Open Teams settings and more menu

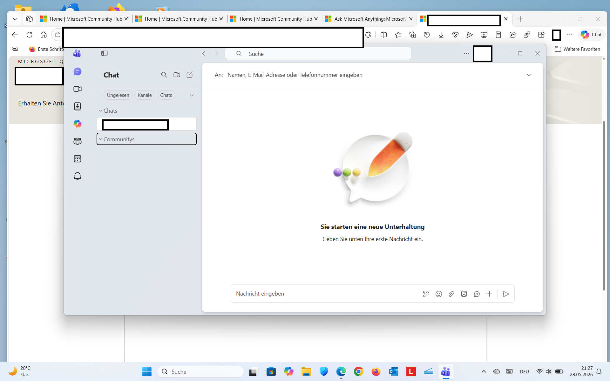[x=466, y=53]
